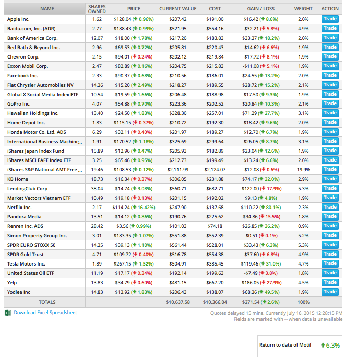The height and width of the screenshot is (357, 345).
Task: Click the 6.3% return value
Action: (x=330, y=346)
